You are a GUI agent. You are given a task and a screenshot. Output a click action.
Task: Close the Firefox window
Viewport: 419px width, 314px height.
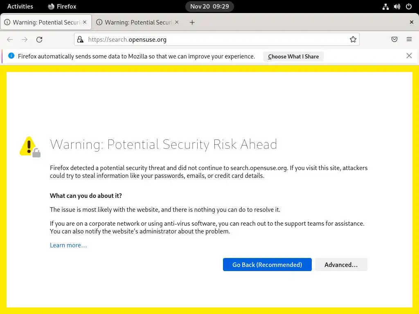coord(412,22)
